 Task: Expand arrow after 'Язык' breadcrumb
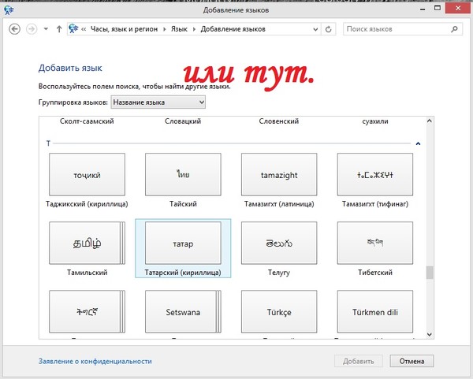point(194,29)
